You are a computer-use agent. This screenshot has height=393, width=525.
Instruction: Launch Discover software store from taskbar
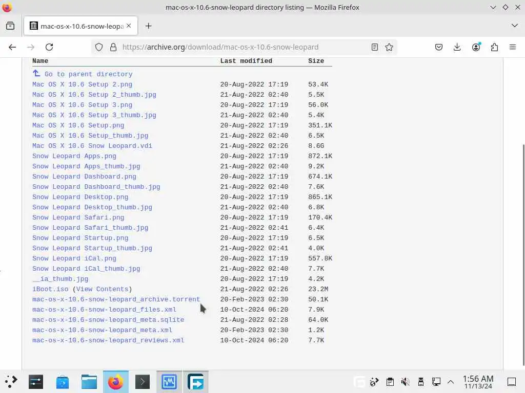[62, 382]
